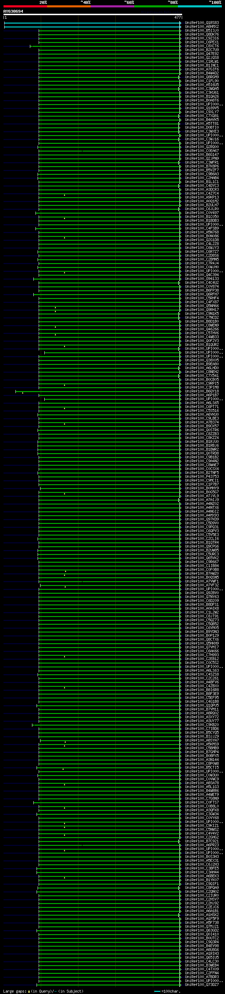Open the last hit UniRef100_Q73DZ7
The image size is (225, 994).
click(x=202, y=984)
